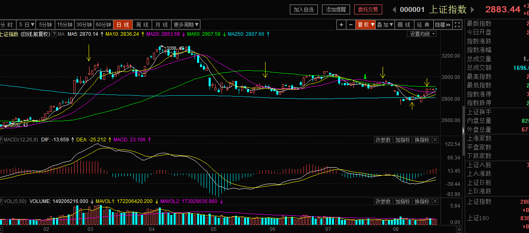Switch to 分时 intraday tab
Image resolution: width=529 pixels, height=233 pixels.
point(7,25)
